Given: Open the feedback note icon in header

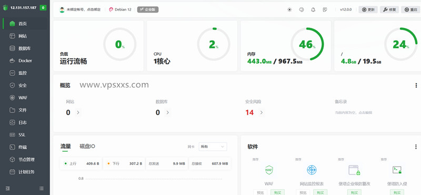Looking at the screenshot, I should point(325,9).
